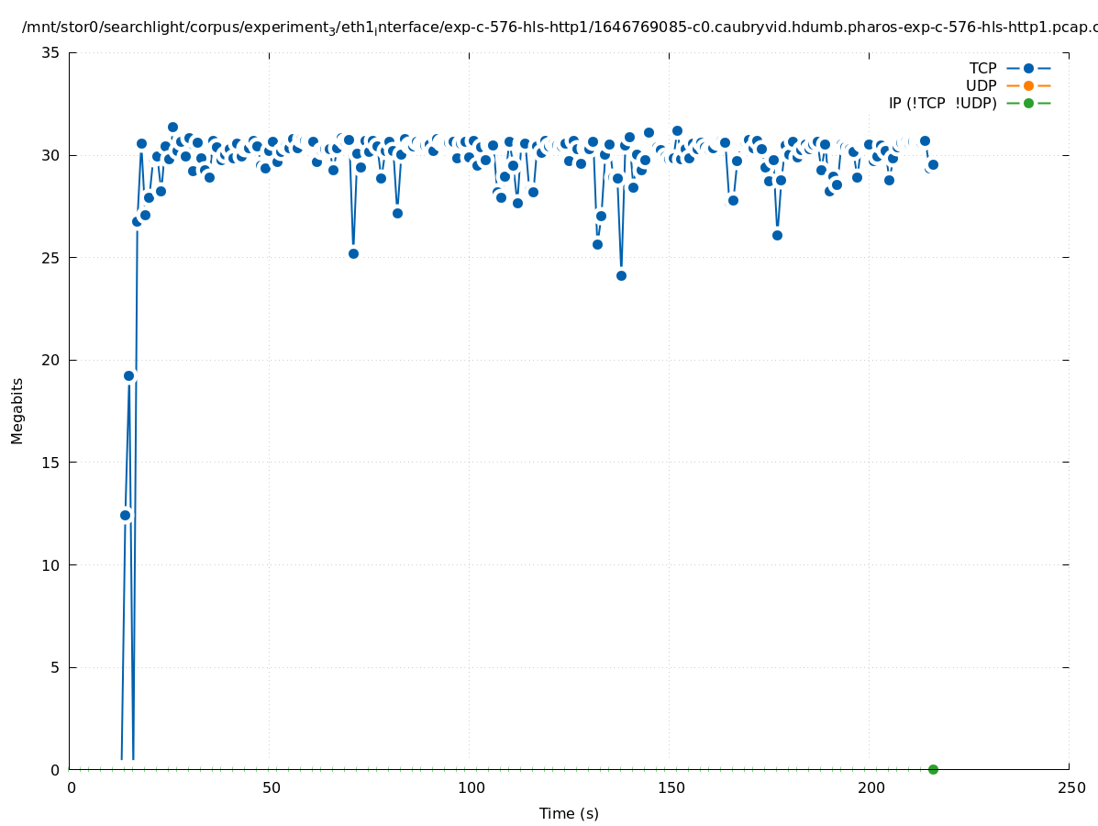Click the first TCP data point near 12 Megabits
The image size is (1098, 826).
(x=125, y=515)
